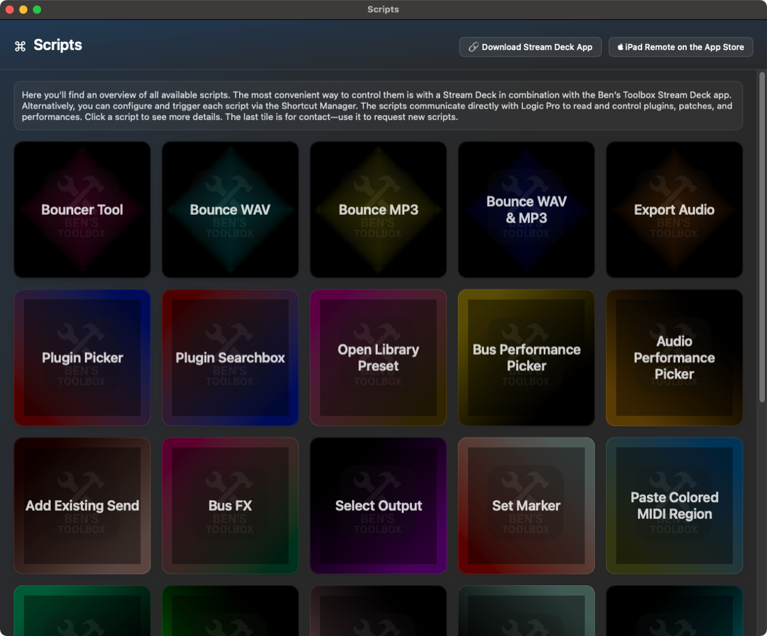The height and width of the screenshot is (636, 767).
Task: Open the Plugin Picker script tile
Action: point(82,358)
